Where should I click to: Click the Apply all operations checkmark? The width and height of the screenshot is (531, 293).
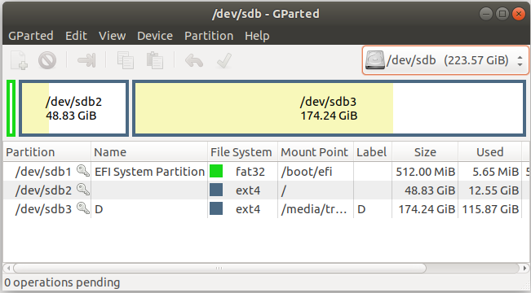click(224, 60)
